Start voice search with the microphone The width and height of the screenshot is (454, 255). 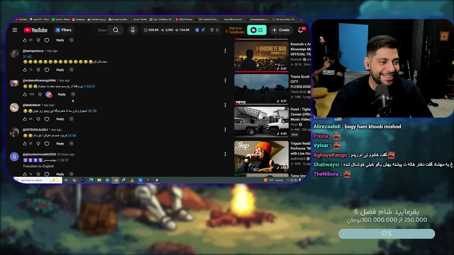click(133, 30)
